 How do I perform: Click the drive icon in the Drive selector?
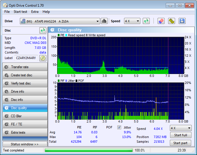coord(23,21)
